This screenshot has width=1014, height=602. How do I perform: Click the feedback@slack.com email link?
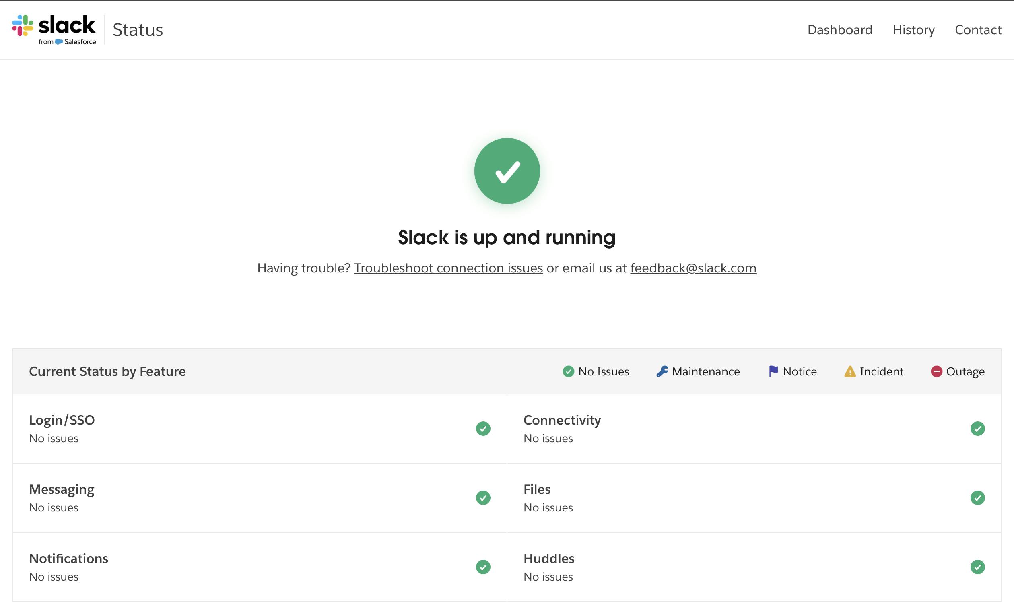tap(693, 268)
